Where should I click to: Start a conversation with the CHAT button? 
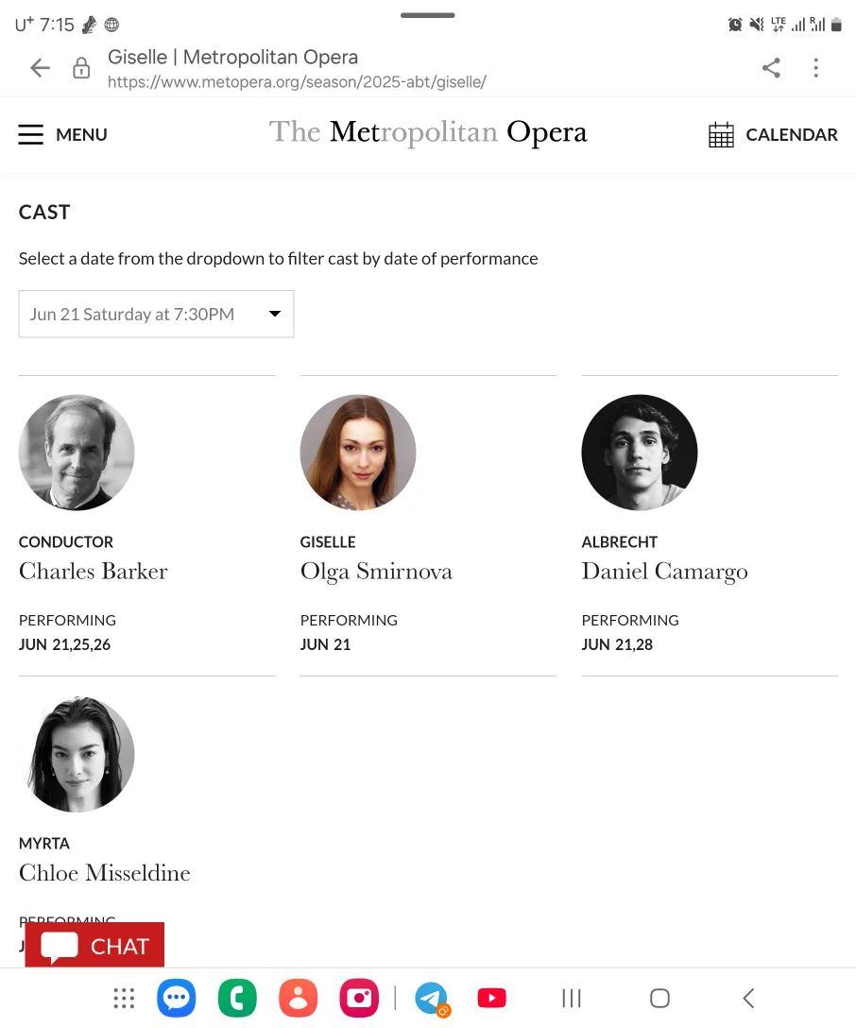94,946
